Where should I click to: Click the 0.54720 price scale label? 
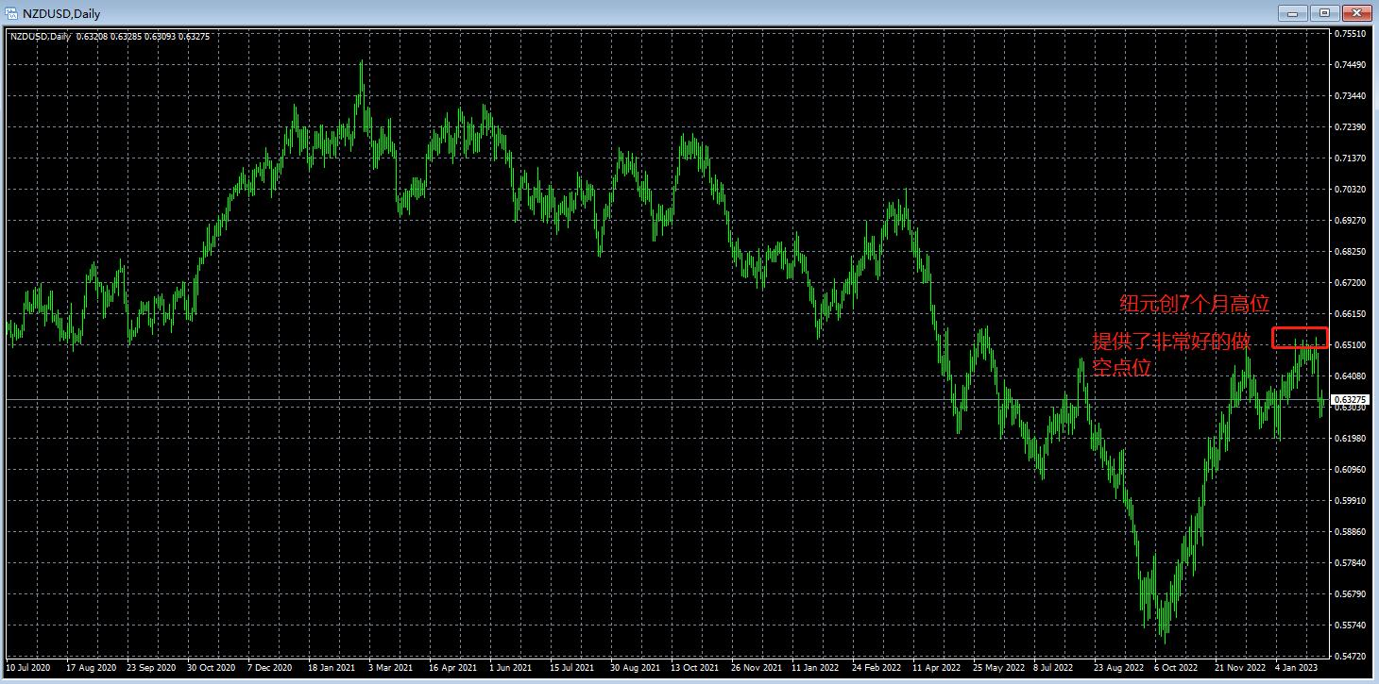(1352, 656)
